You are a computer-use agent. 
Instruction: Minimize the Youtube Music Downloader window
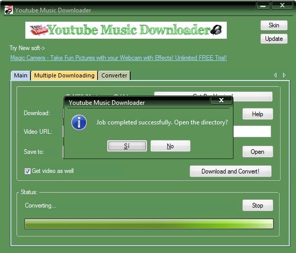263,6
